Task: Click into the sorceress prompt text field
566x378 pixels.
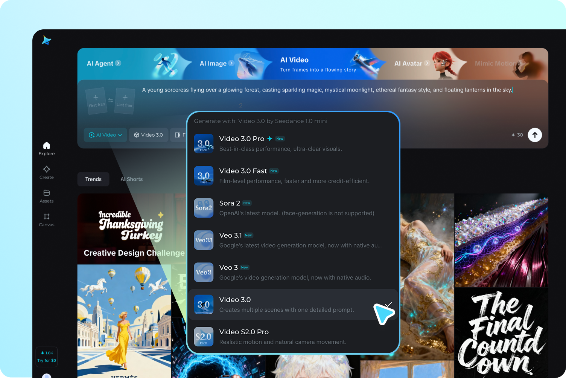Action: click(327, 90)
